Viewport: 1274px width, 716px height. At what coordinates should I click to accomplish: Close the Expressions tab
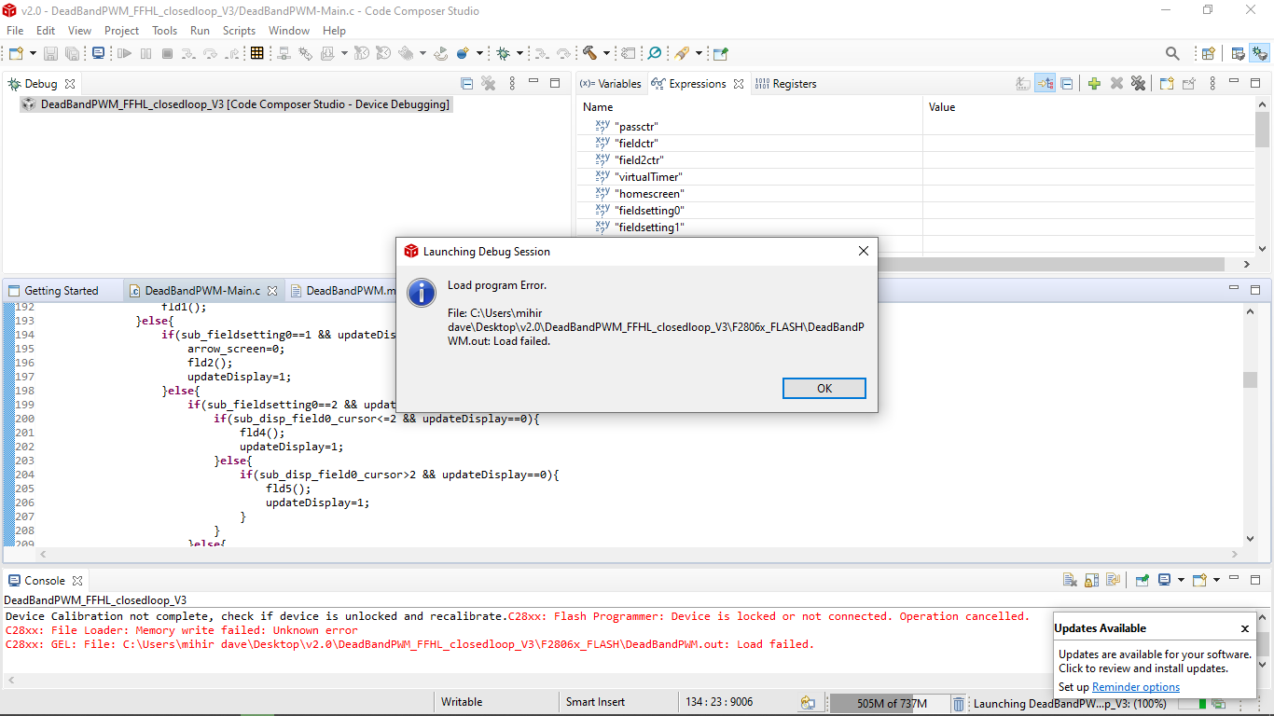pyautogui.click(x=739, y=84)
